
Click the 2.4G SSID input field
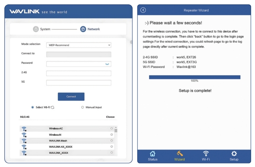pyautogui.click(x=79, y=73)
